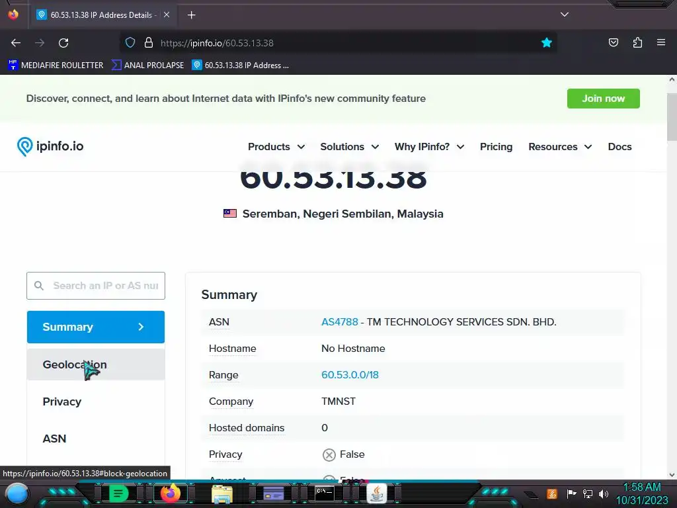Open the MEDIAFIRE ROULETTER bookmark
677x508 pixels.
pyautogui.click(x=56, y=65)
